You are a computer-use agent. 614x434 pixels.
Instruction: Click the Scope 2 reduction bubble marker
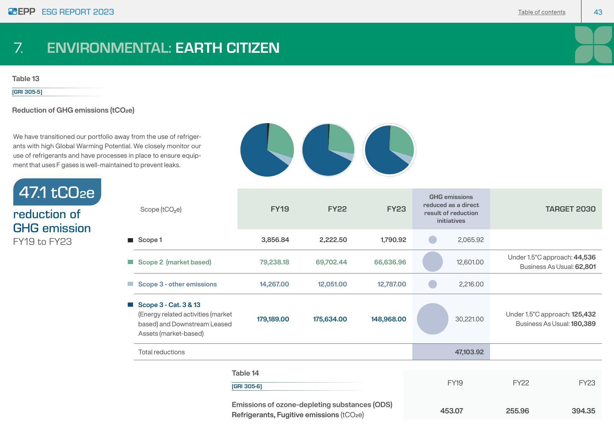(433, 262)
